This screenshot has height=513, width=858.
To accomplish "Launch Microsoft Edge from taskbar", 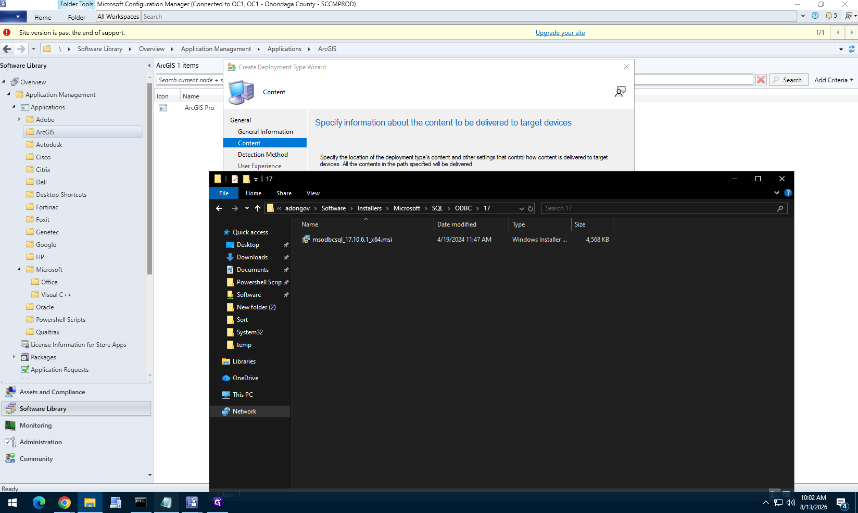I will (39, 503).
